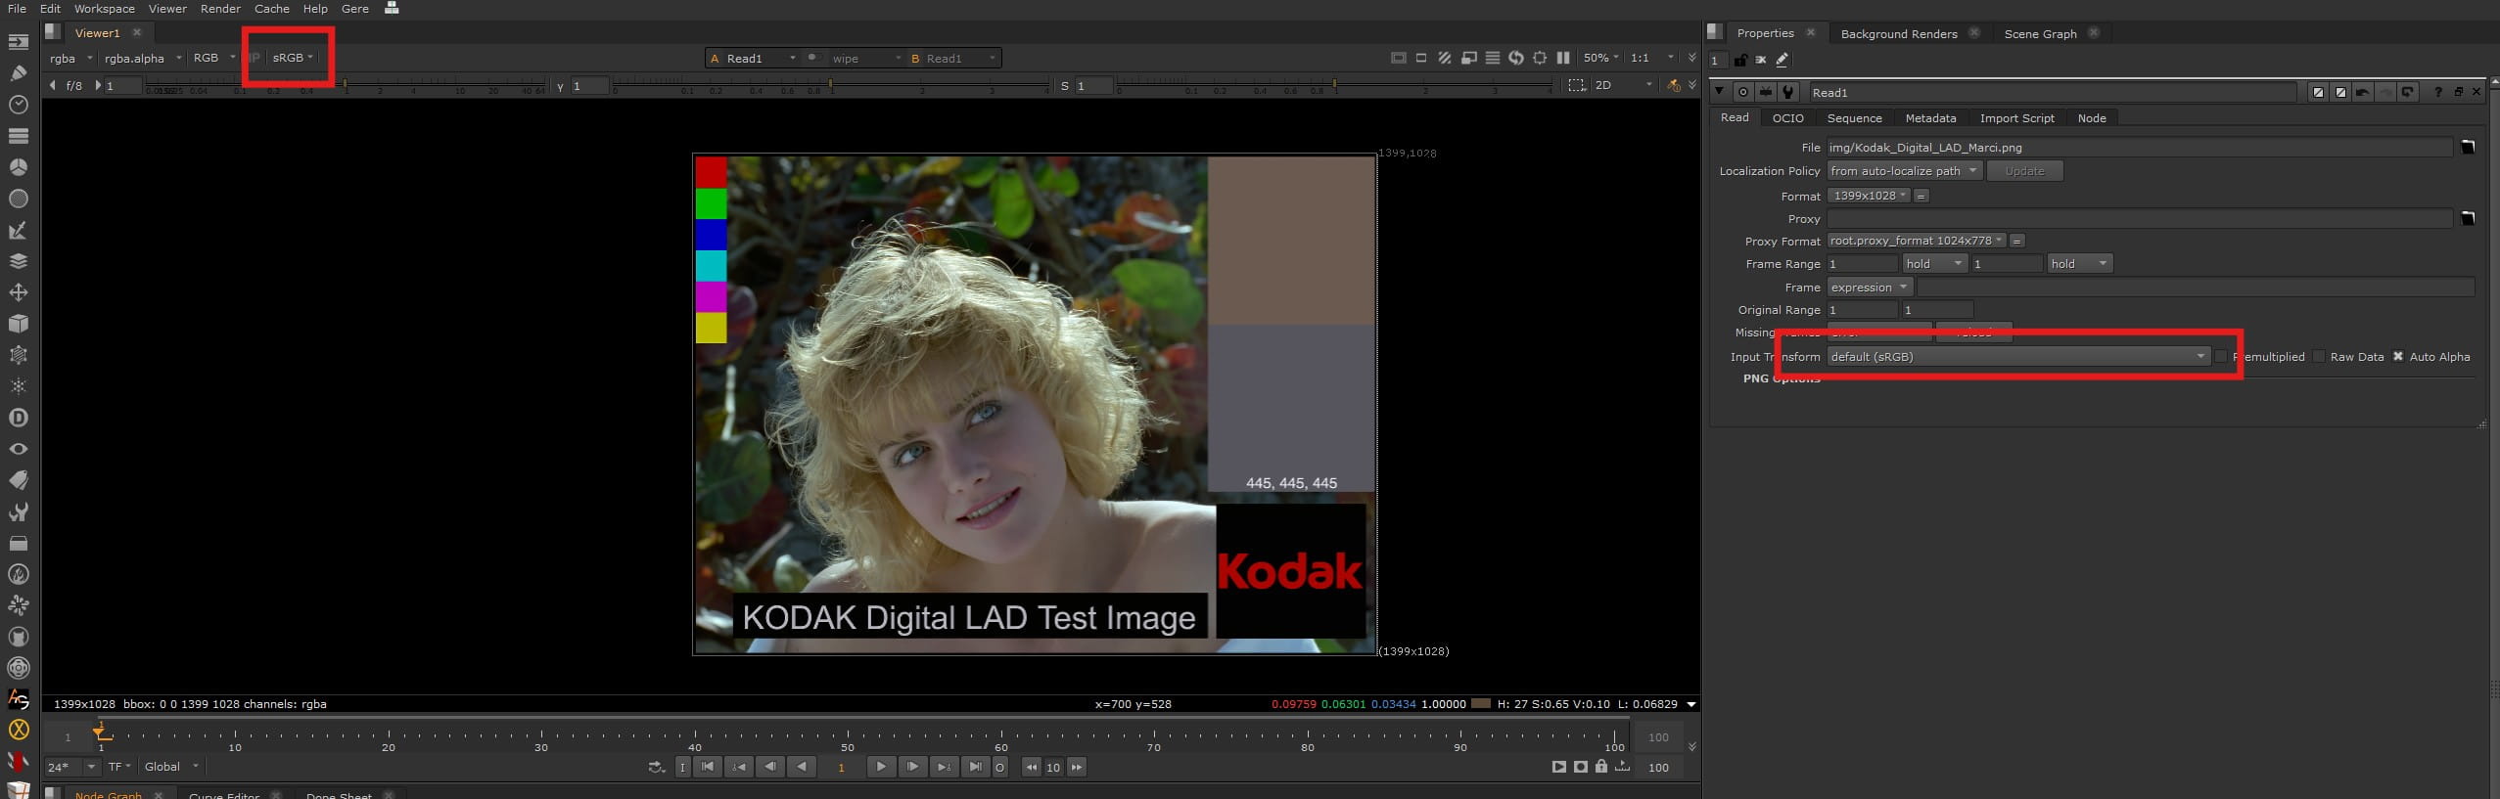Screen dimensions: 2500x799
Task: Open the Workspace menu
Action: pos(104,9)
